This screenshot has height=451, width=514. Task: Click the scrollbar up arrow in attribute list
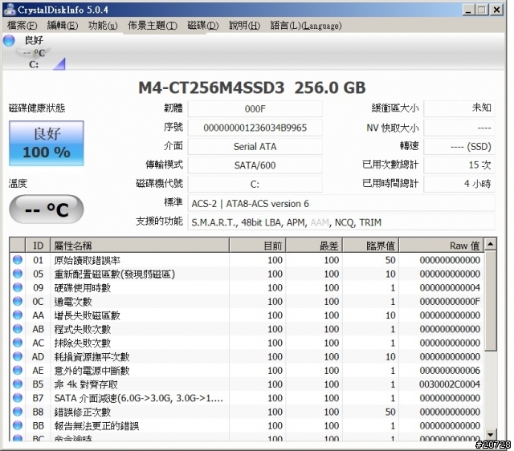(491, 244)
